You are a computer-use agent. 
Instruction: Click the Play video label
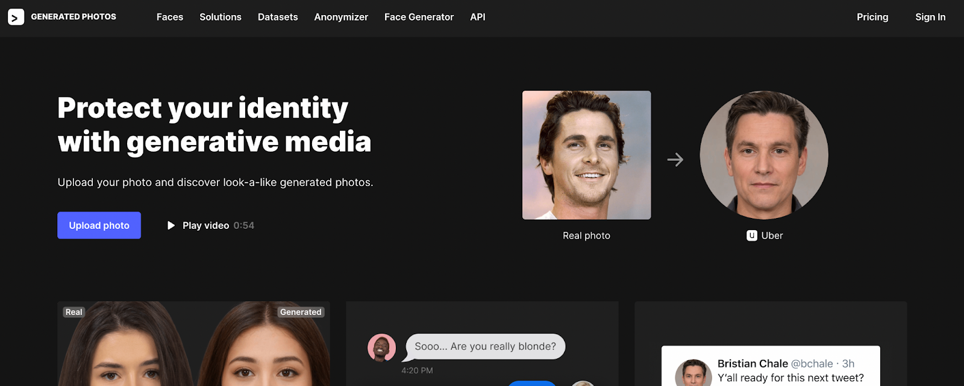(205, 225)
